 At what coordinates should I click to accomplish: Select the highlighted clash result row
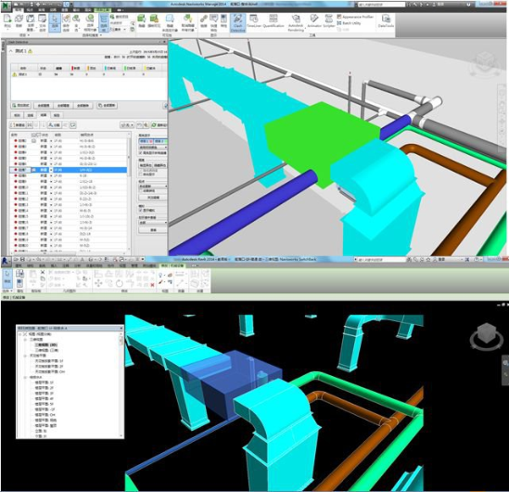point(69,170)
